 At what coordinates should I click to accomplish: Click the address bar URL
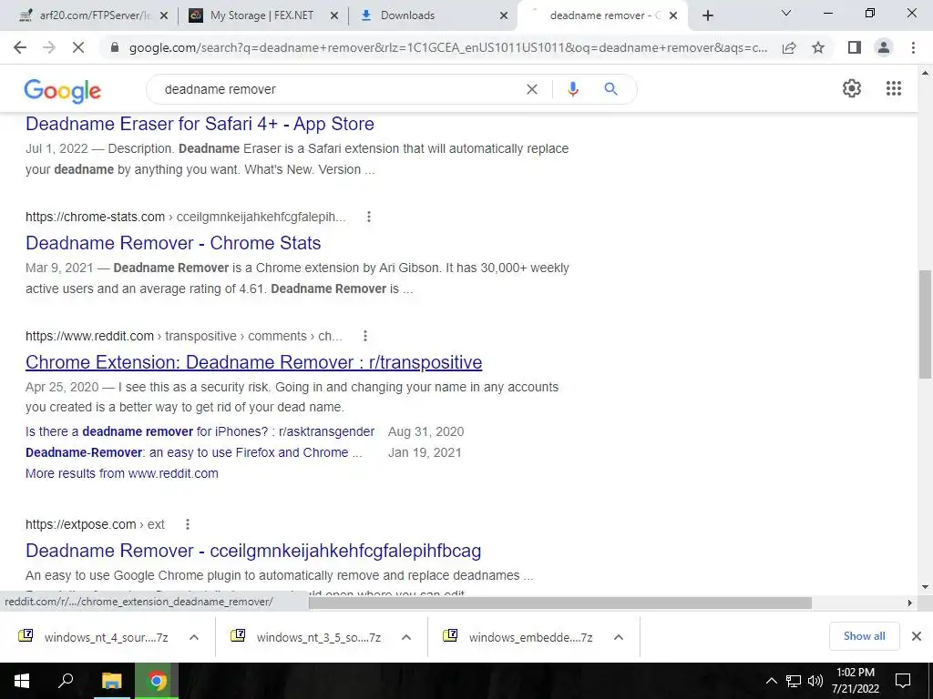[447, 47]
